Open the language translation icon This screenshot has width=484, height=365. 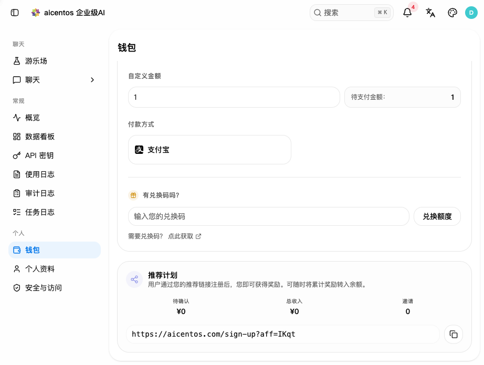430,13
